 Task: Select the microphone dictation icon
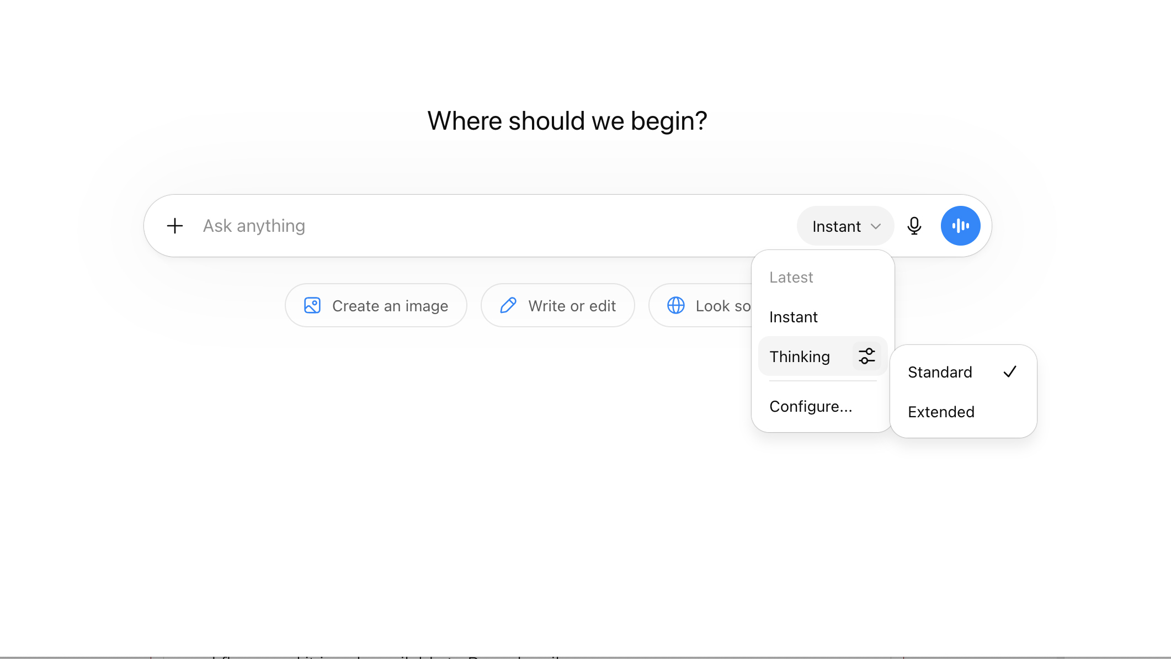(x=914, y=226)
